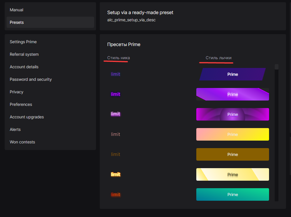Select the glowing orange 'limit' nickname style
This screenshot has height=217, width=291.
tap(115, 174)
